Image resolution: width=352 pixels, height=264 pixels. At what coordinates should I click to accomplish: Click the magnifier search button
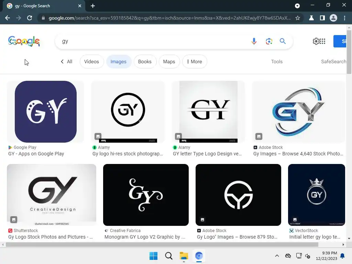coord(283,41)
